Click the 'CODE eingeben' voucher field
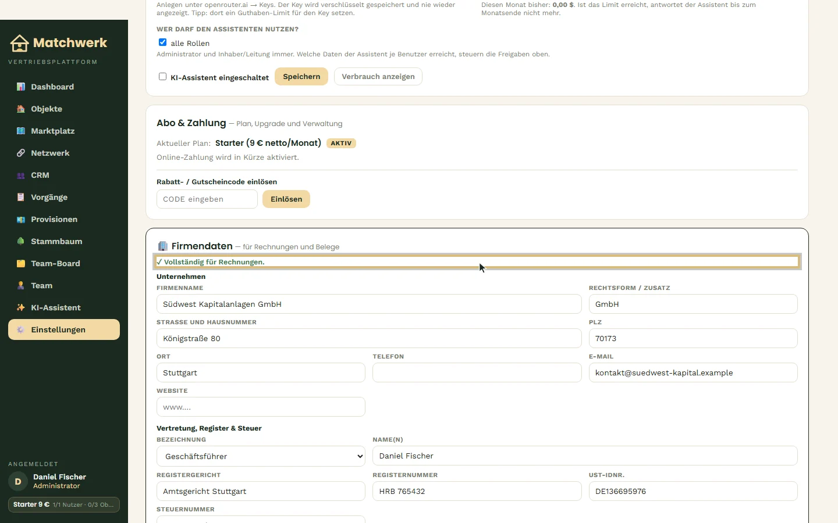The height and width of the screenshot is (523, 838). point(207,199)
